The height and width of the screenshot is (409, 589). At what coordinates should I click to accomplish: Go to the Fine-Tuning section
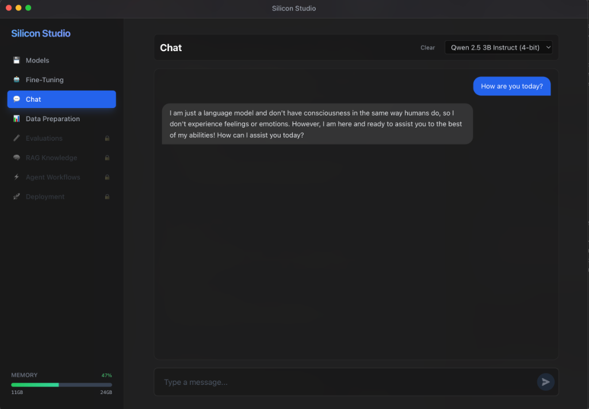point(62,79)
